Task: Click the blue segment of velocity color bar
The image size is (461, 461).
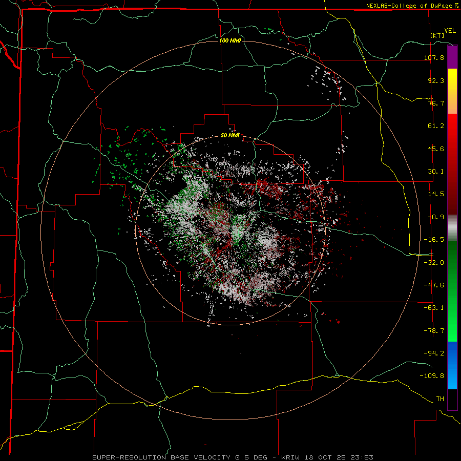Action: (452, 365)
